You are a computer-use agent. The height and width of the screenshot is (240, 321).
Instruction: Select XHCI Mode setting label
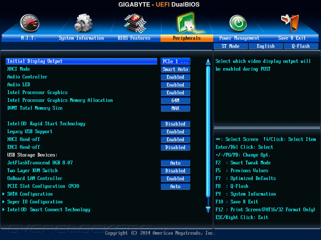tap(19, 69)
